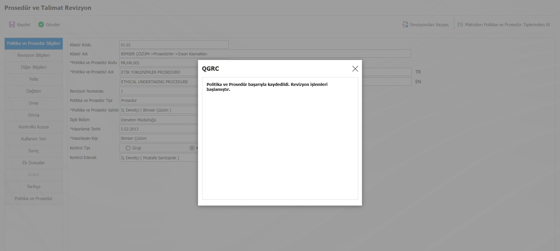Click the Kontrol Tipi label
This screenshot has height=251, width=560.
[x=80, y=148]
